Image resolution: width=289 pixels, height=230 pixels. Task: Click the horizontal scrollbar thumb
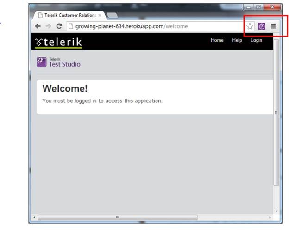tap(117, 217)
